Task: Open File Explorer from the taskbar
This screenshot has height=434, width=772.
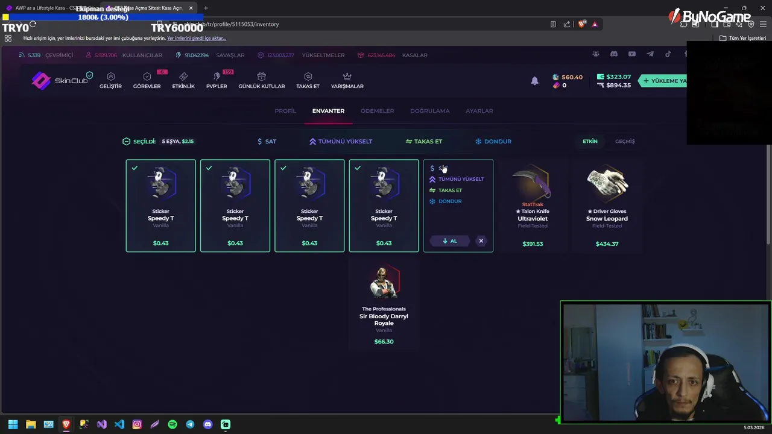Action: click(x=31, y=424)
